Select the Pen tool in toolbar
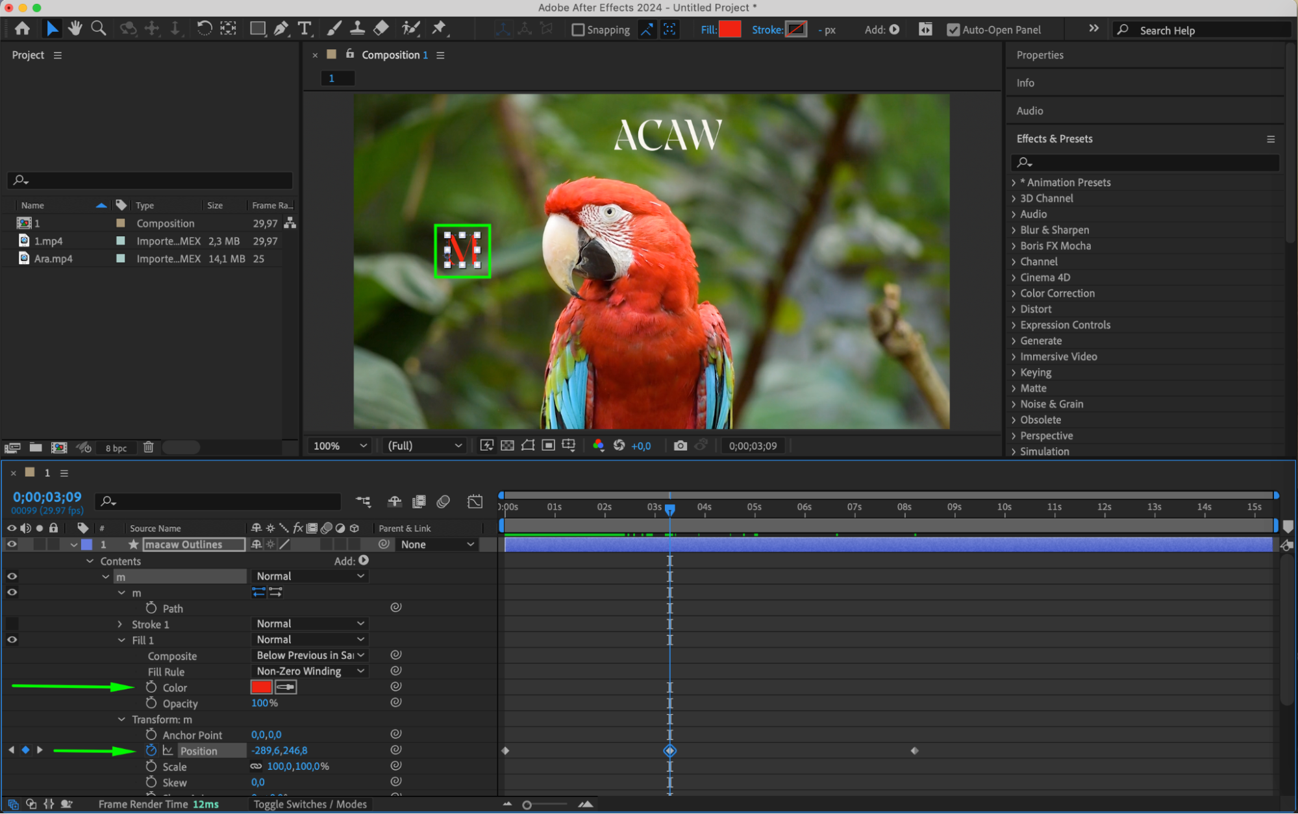1298x814 pixels. (x=281, y=29)
